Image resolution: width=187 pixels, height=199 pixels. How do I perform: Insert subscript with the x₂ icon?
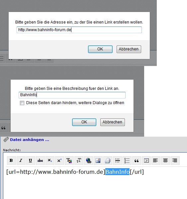(50, 161)
